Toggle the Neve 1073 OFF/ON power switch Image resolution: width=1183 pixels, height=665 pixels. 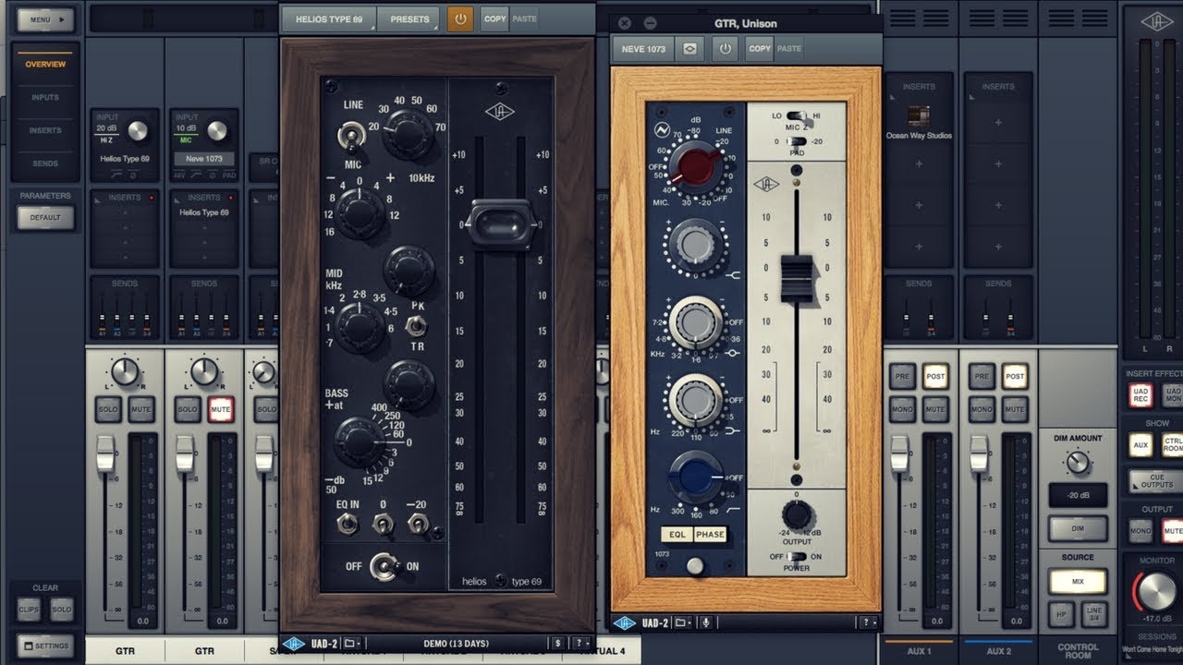pos(797,557)
